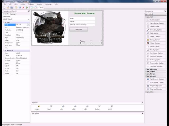Viewport: 169px width, 126px height.
Task: Select TProgressBar_Caption component
Action: tap(156, 63)
